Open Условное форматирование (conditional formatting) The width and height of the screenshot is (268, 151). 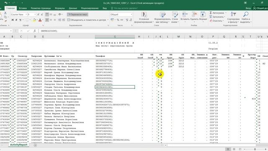(144, 18)
